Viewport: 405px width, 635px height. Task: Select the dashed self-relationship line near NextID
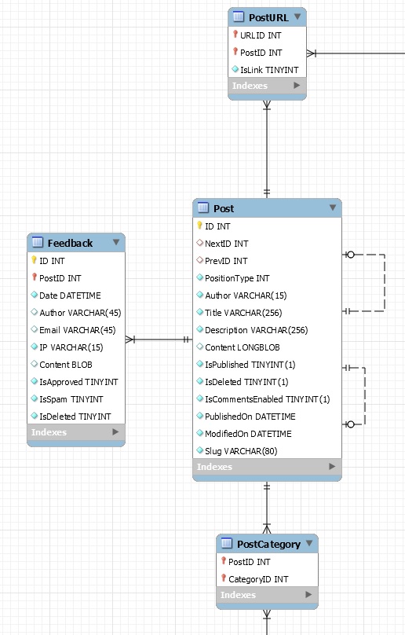click(x=385, y=283)
